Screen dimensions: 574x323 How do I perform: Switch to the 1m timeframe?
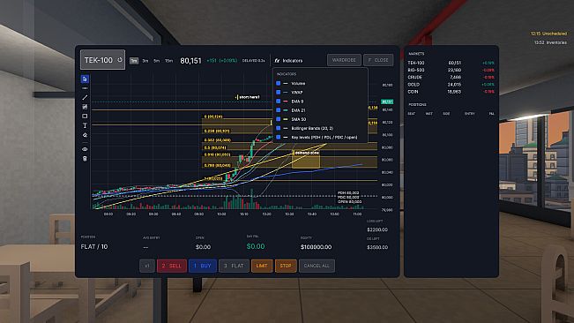(134, 61)
